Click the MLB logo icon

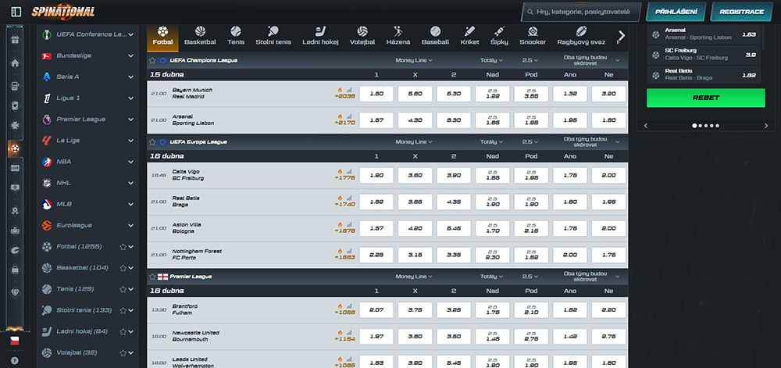[x=47, y=204]
